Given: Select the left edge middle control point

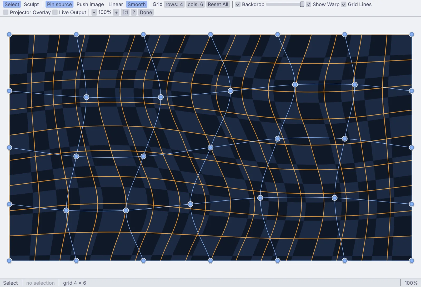Looking at the screenshot, I should (x=9, y=148).
